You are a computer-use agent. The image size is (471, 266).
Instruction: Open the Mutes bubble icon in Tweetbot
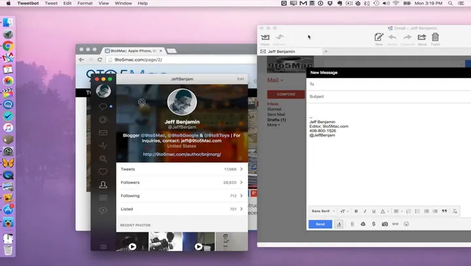tap(103, 210)
